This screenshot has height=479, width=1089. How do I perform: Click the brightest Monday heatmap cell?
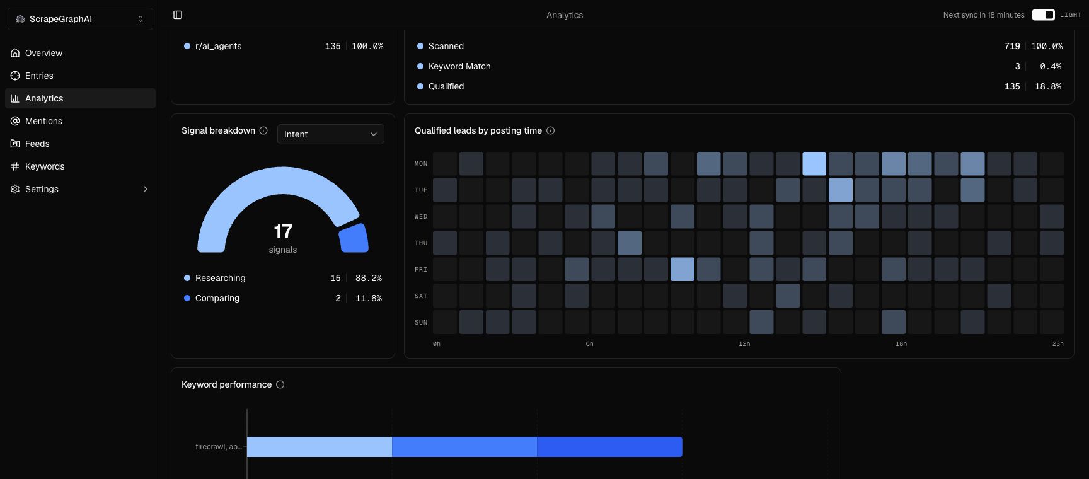click(814, 164)
